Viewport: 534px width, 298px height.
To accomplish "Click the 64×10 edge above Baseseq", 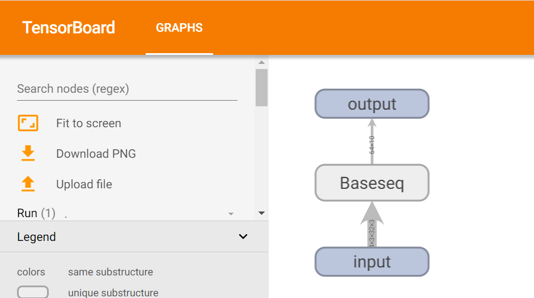I will click(x=372, y=144).
